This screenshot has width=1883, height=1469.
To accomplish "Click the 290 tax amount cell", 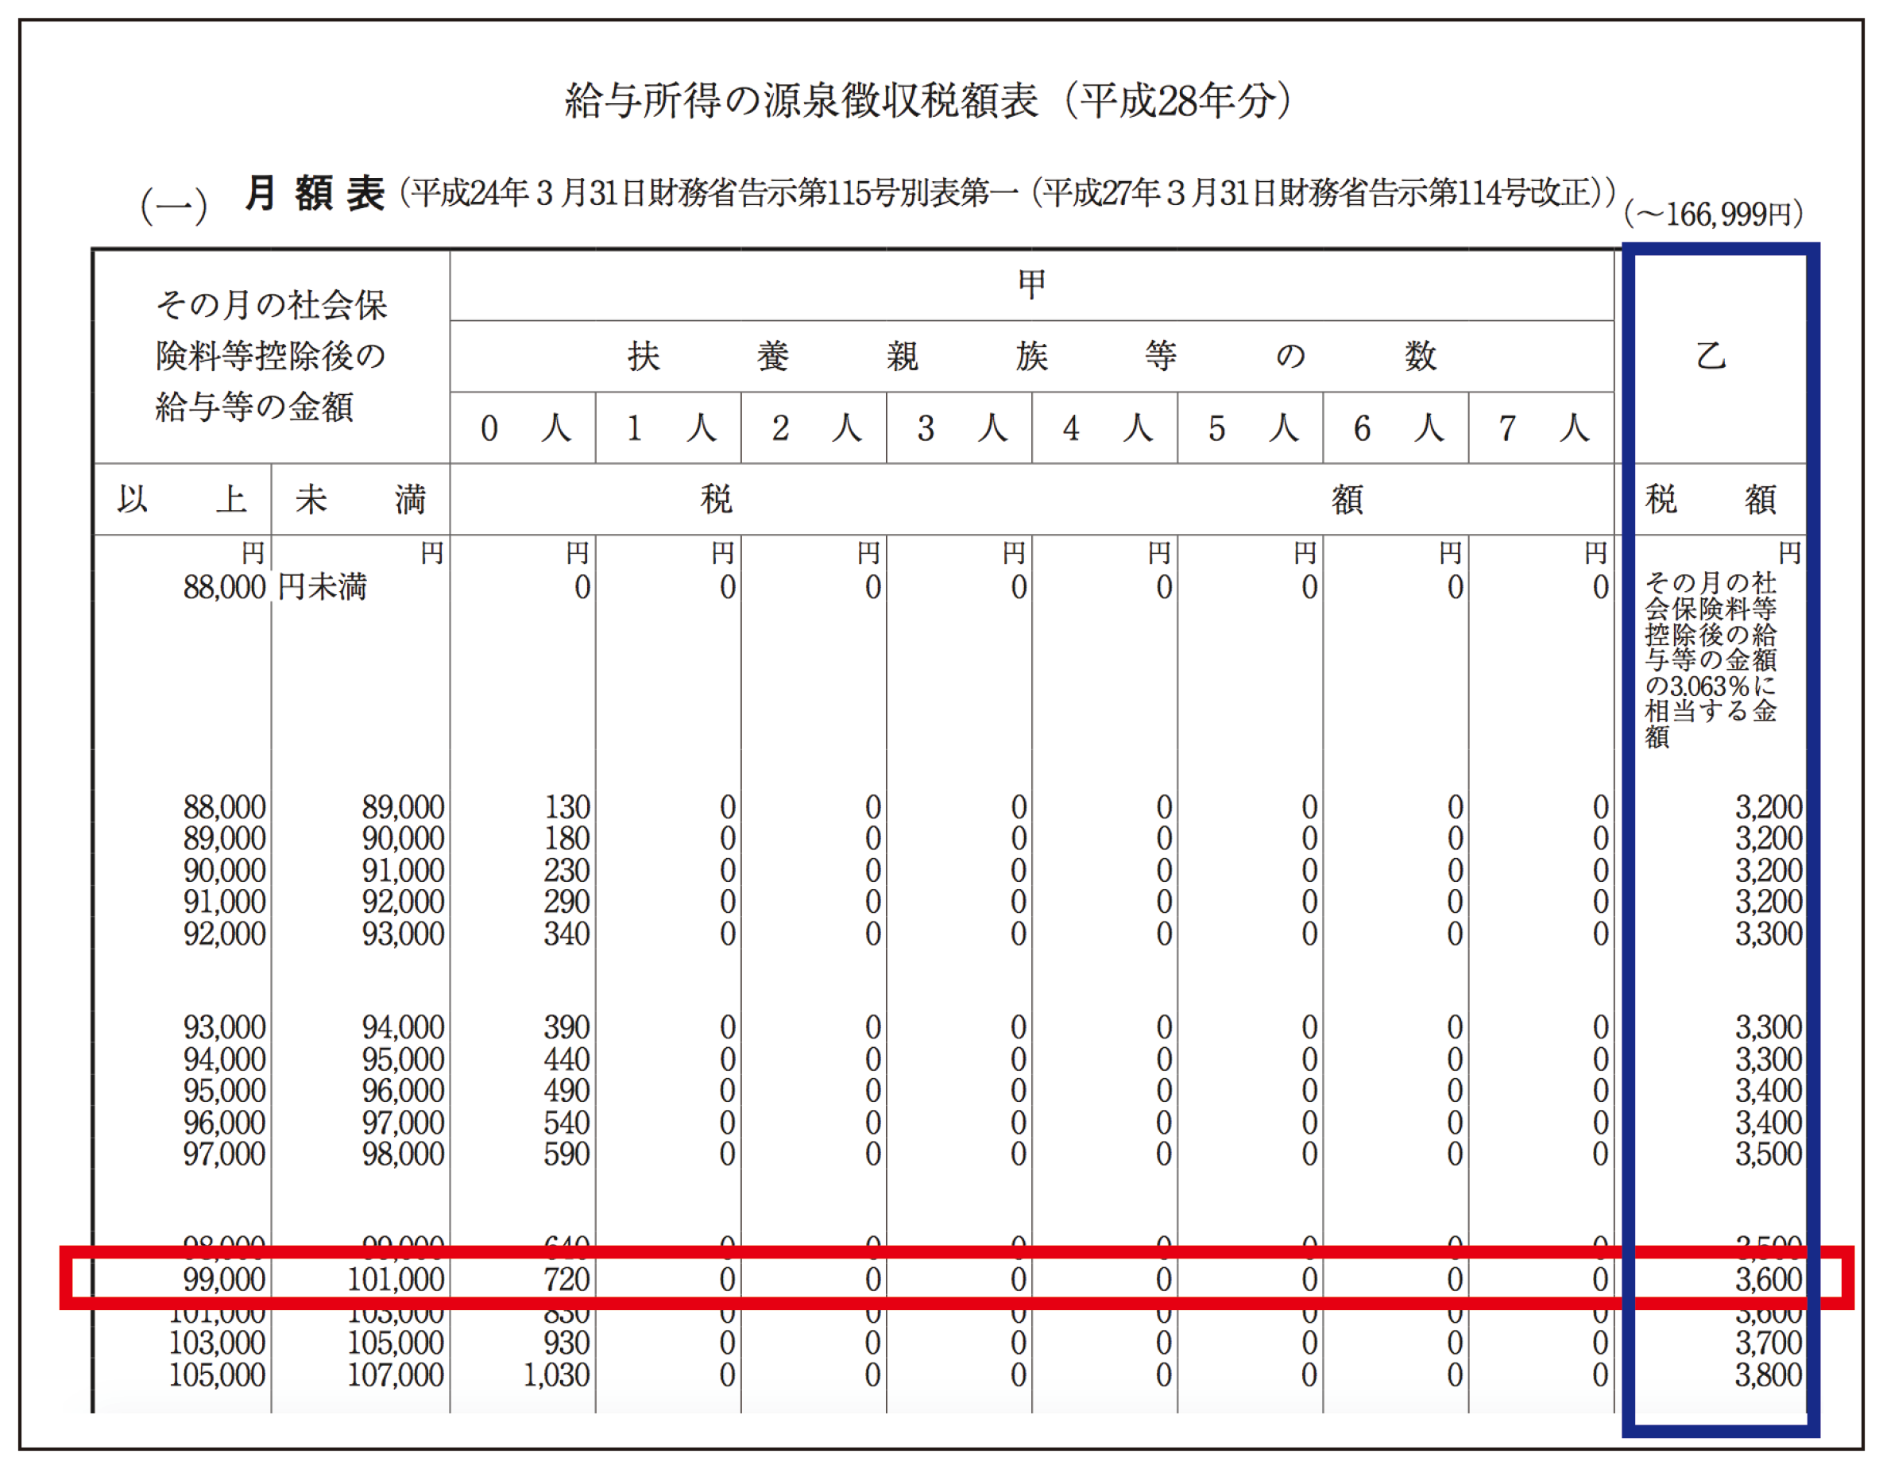I will [x=566, y=902].
